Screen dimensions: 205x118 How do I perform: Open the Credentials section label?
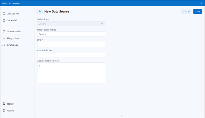pyautogui.click(x=12, y=20)
